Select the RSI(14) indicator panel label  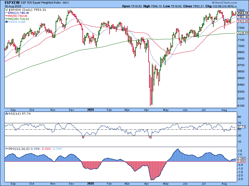point(11,114)
